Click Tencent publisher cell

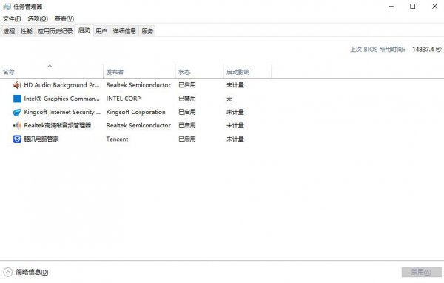[117, 139]
